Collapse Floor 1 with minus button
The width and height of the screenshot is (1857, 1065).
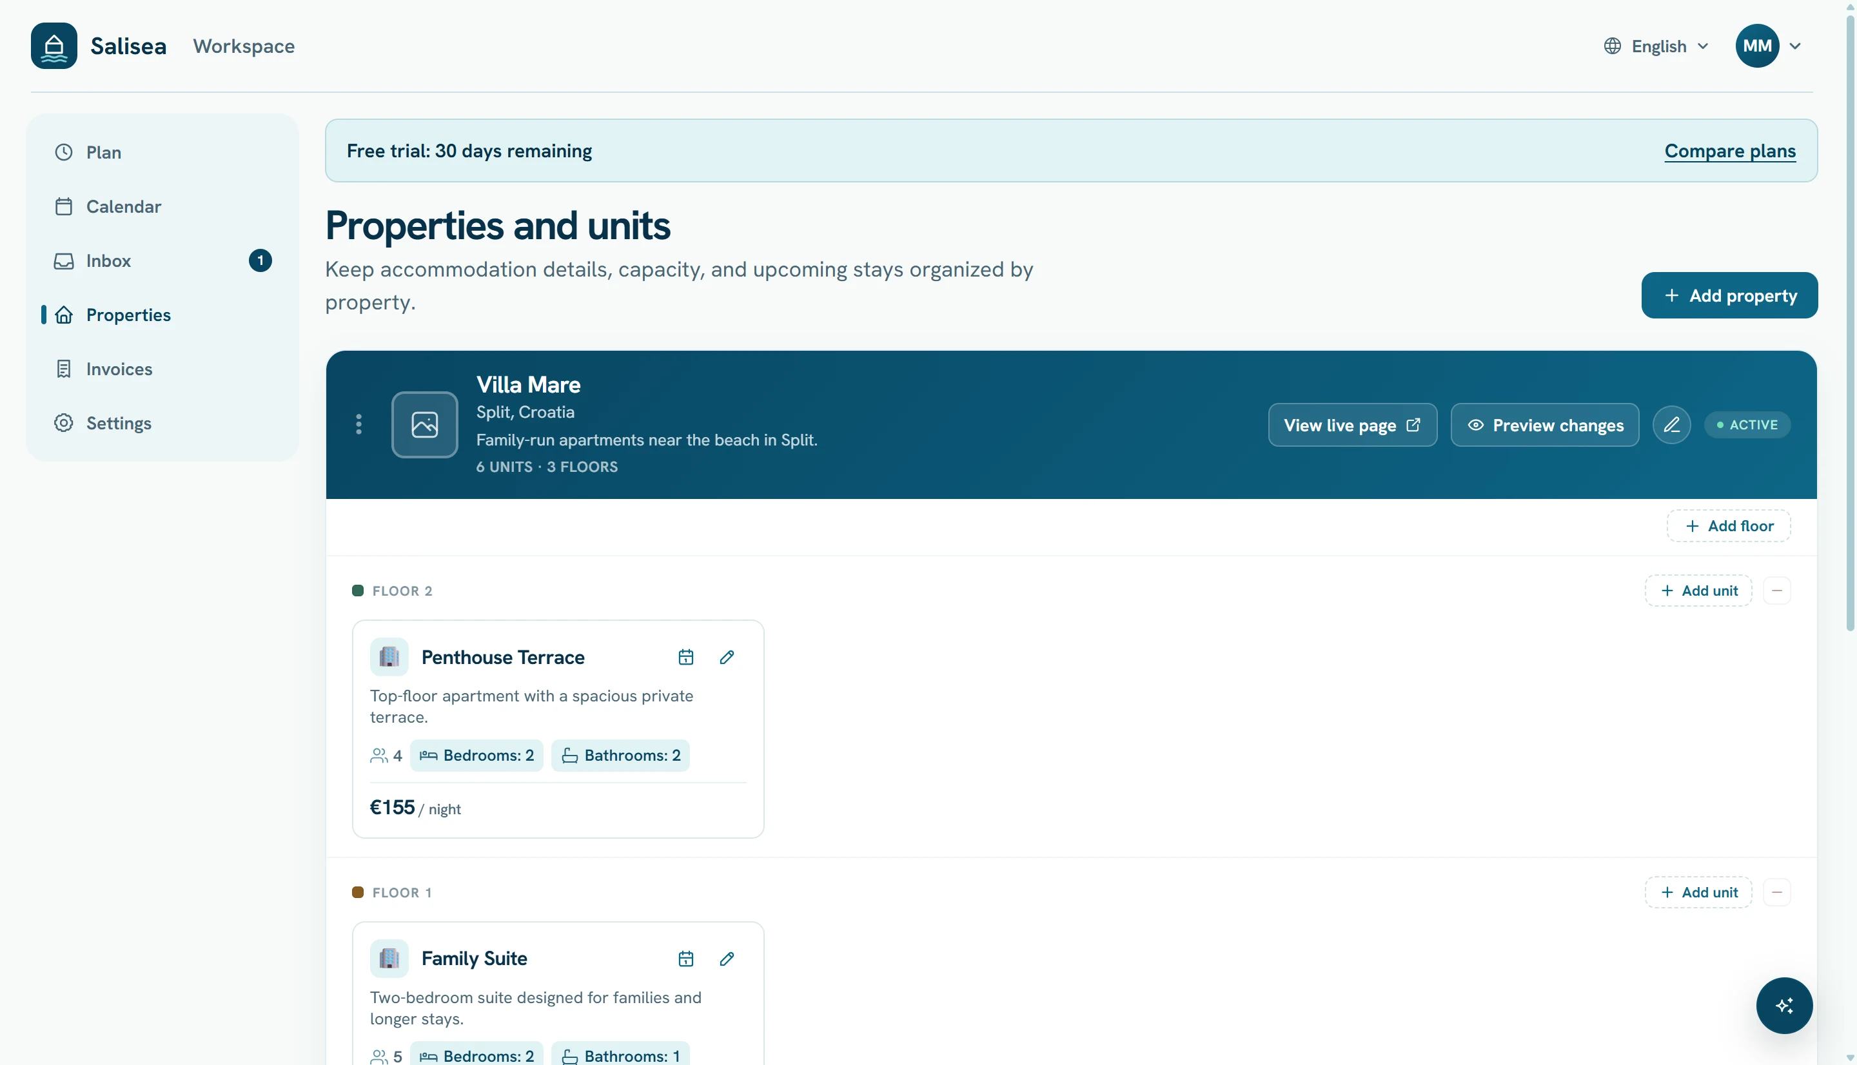coord(1776,892)
